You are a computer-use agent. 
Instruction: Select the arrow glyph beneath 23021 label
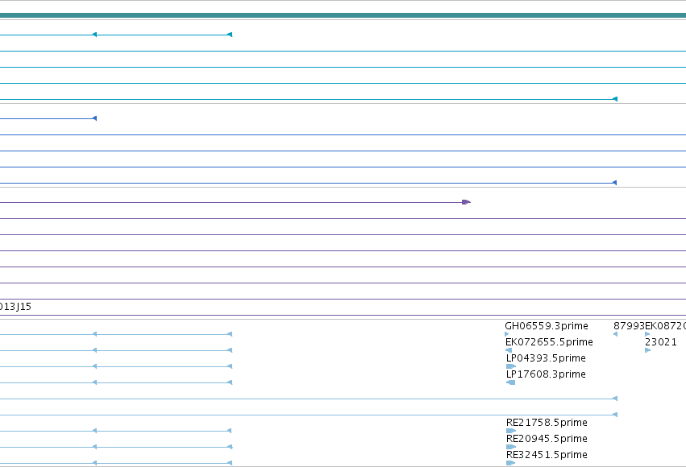(648, 350)
